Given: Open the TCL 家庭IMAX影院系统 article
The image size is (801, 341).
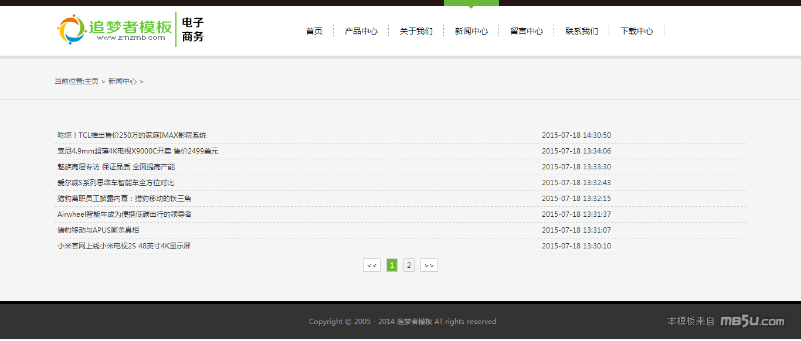Looking at the screenshot, I should click(132, 135).
